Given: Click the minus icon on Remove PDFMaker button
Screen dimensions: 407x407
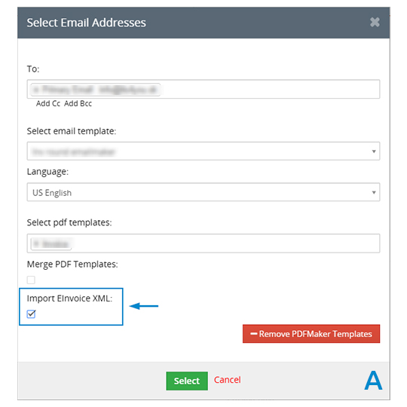Looking at the screenshot, I should (253, 334).
